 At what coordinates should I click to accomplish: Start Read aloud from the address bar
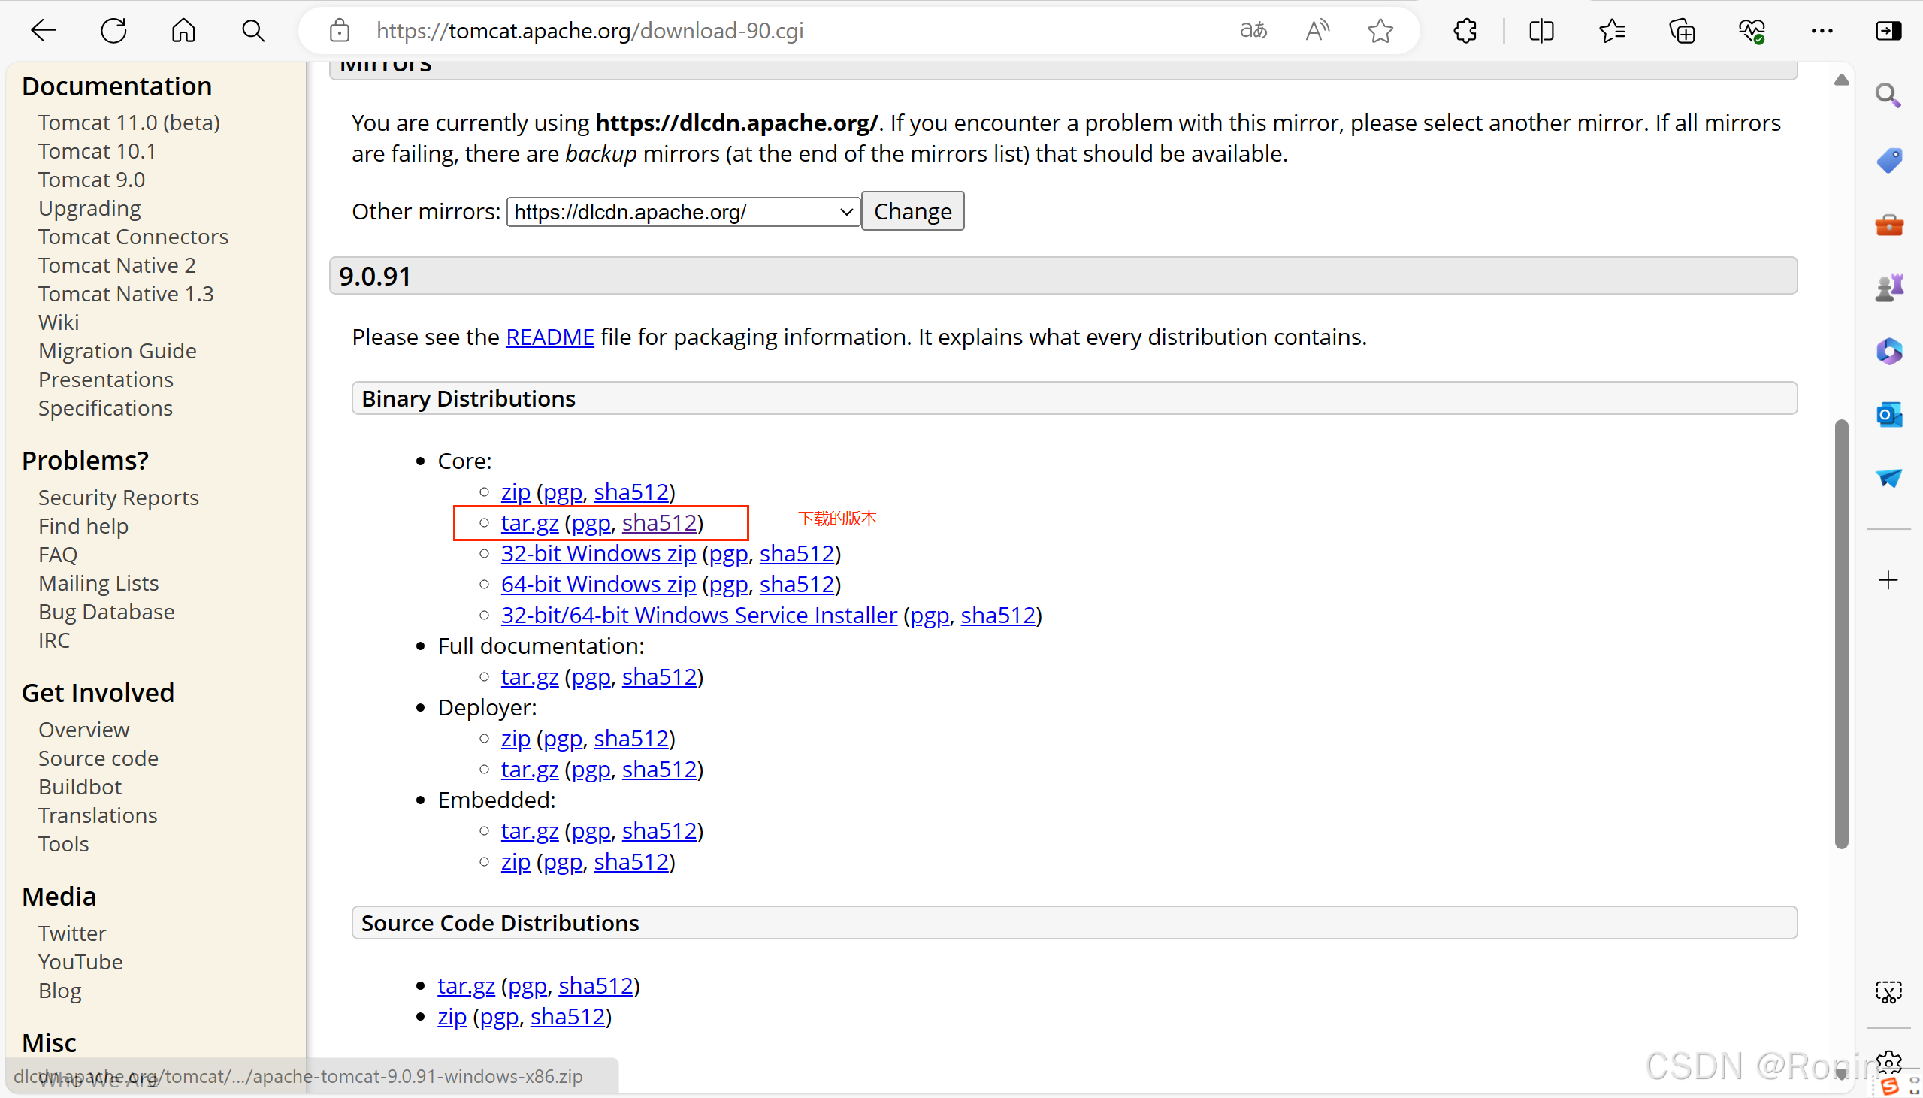point(1317,30)
